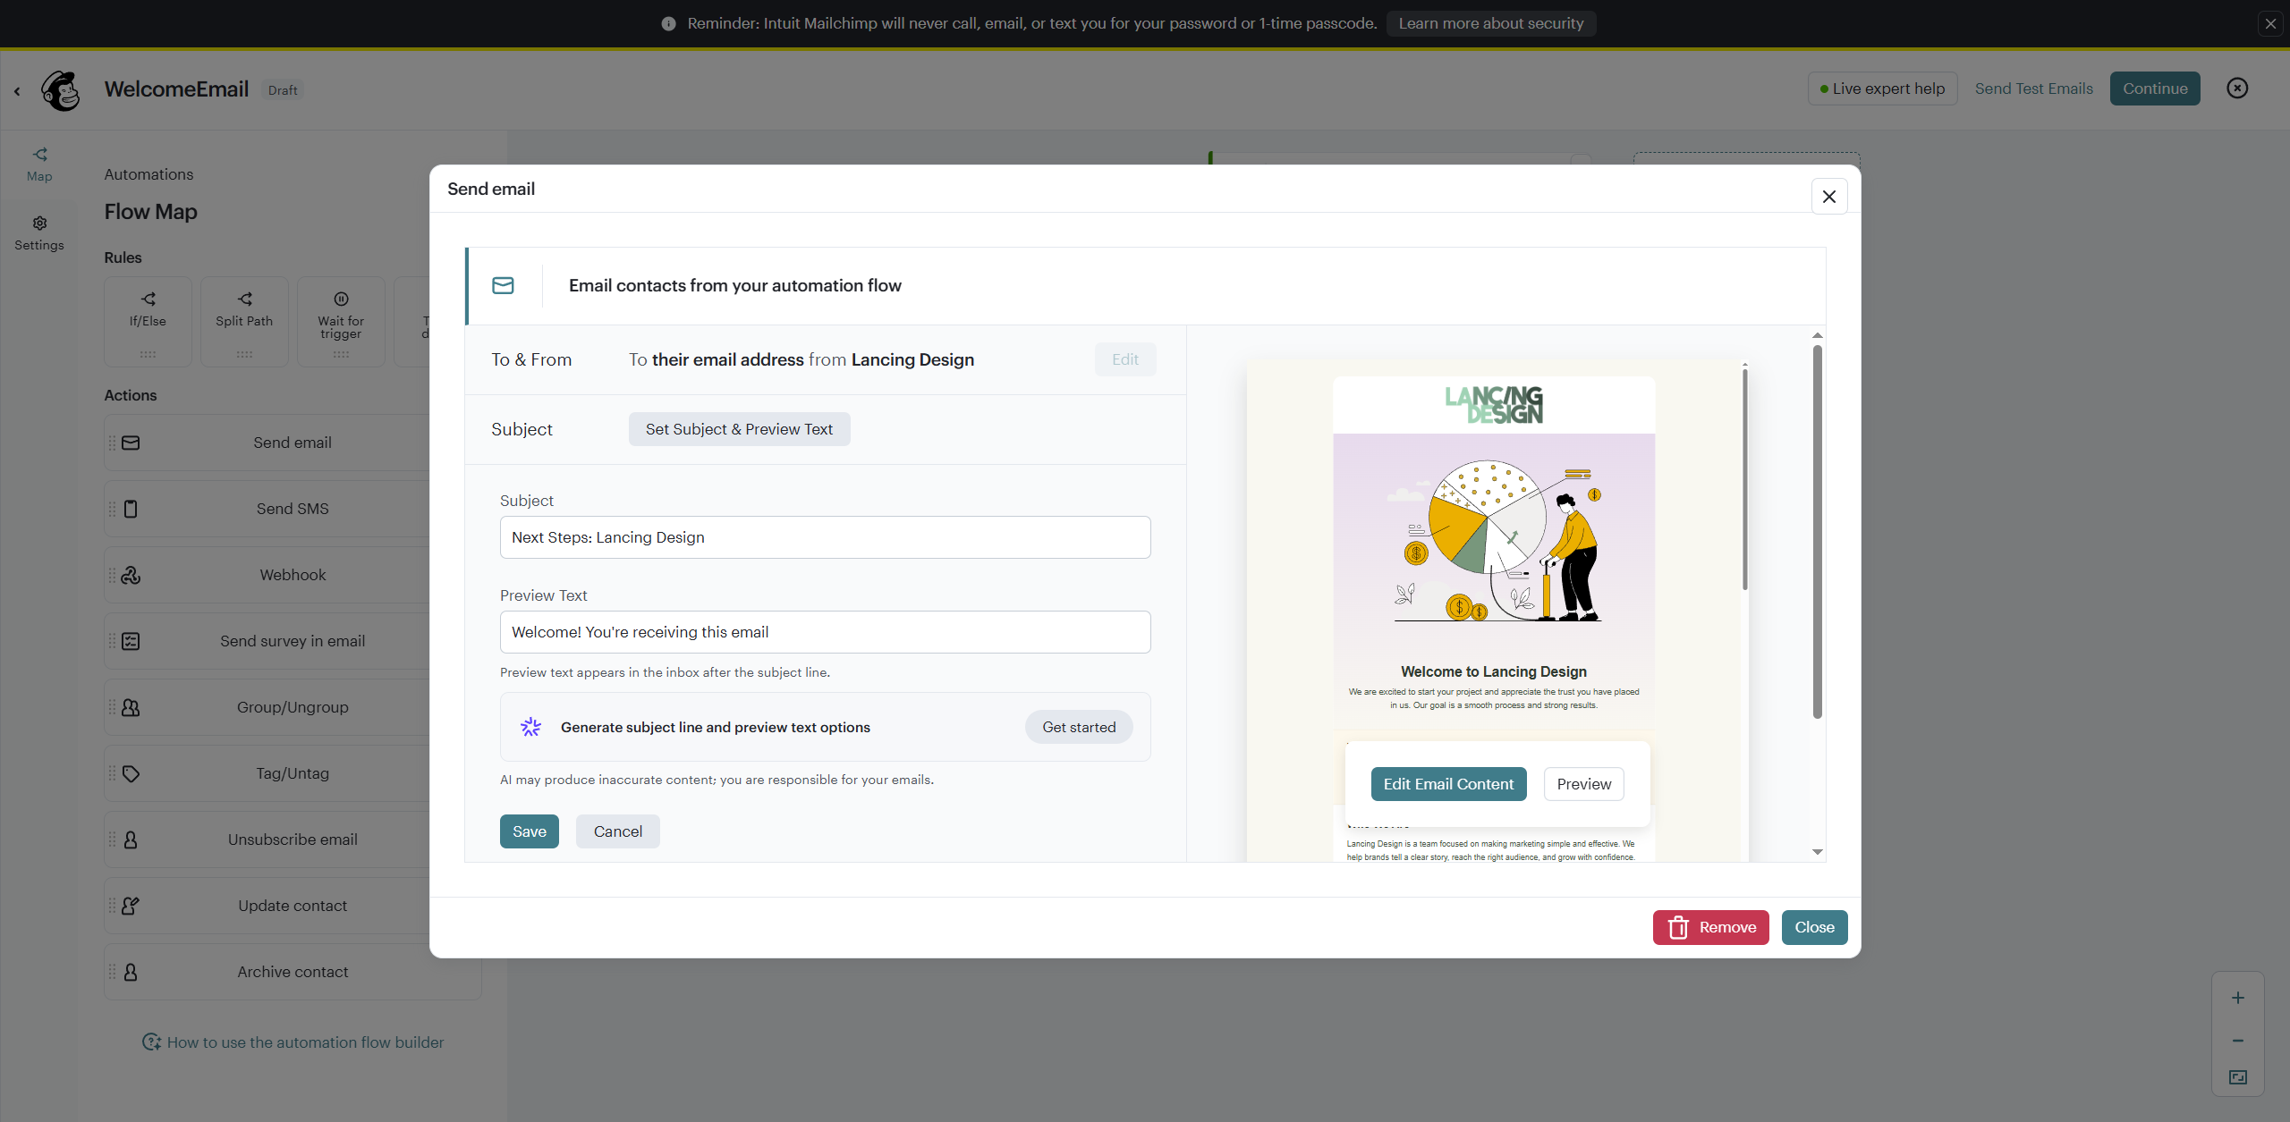2290x1122 pixels.
Task: Close the Send email dialog with X
Action: point(1828,197)
